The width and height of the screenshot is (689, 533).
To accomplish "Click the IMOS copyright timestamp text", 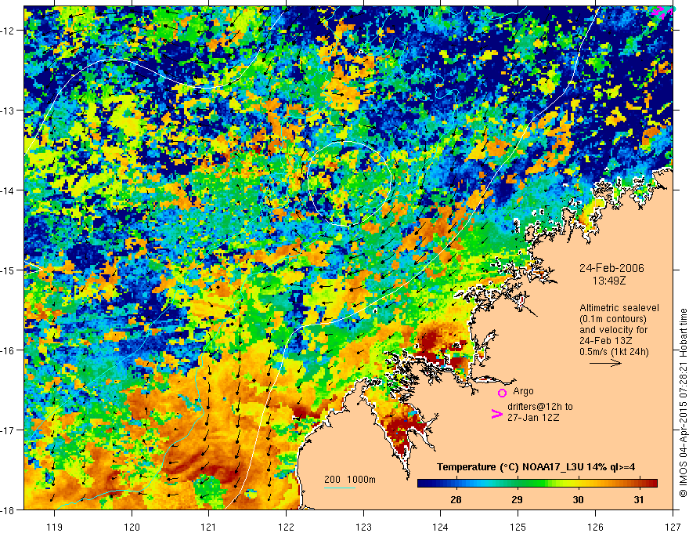I will pos(683,404).
